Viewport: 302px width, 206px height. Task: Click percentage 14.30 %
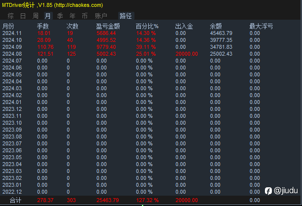(146, 33)
